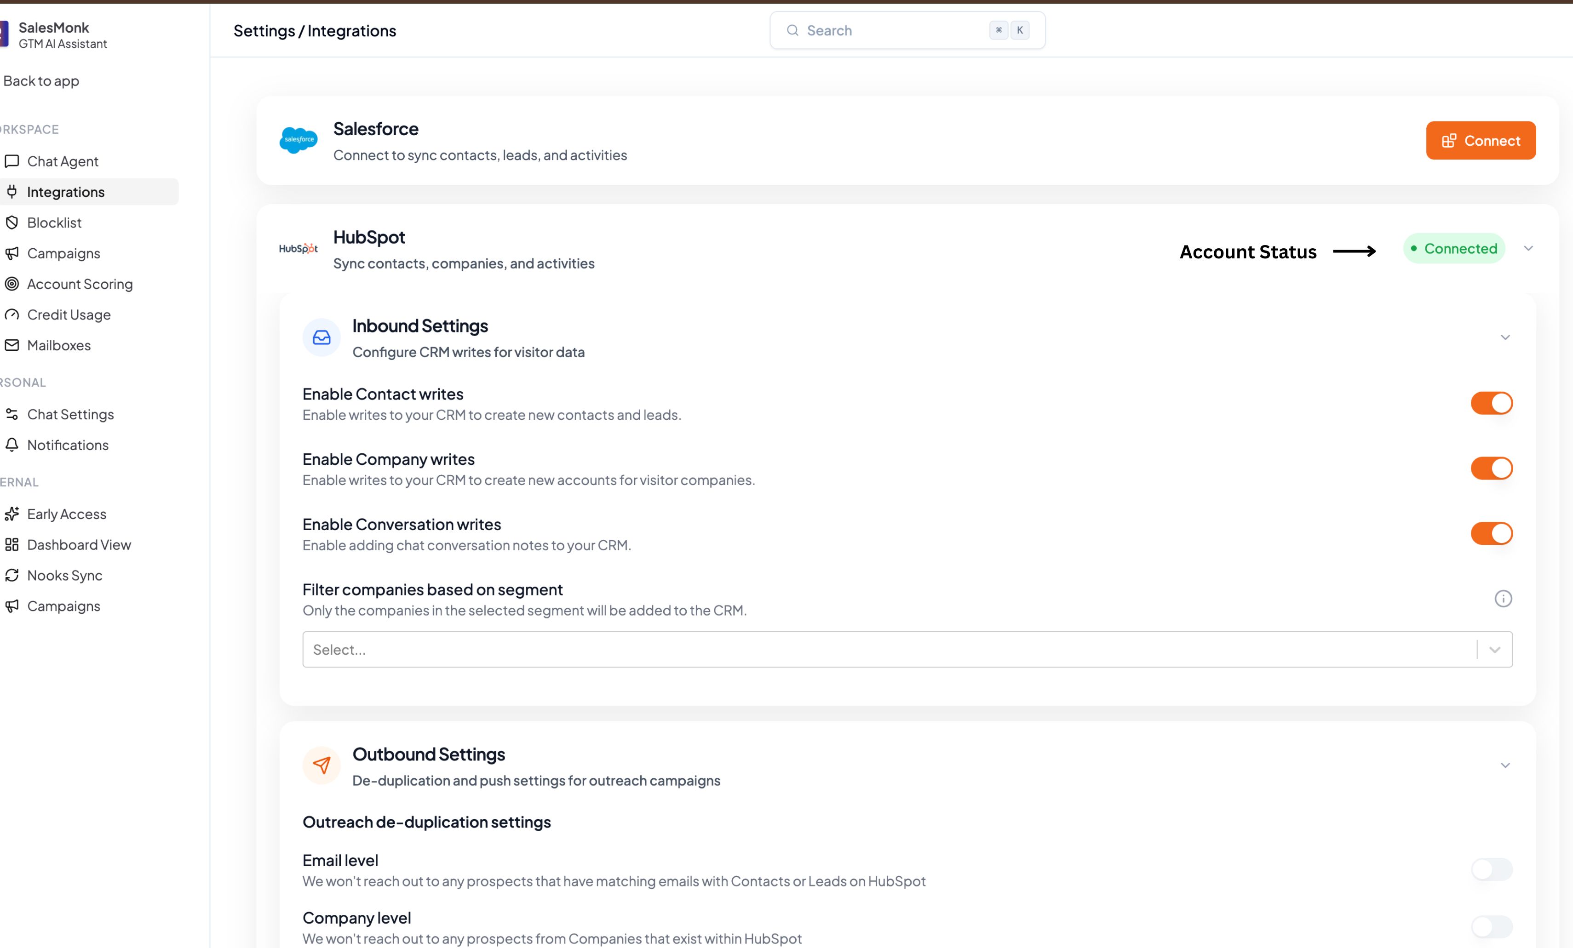Go to Credit Usage page

(x=69, y=314)
